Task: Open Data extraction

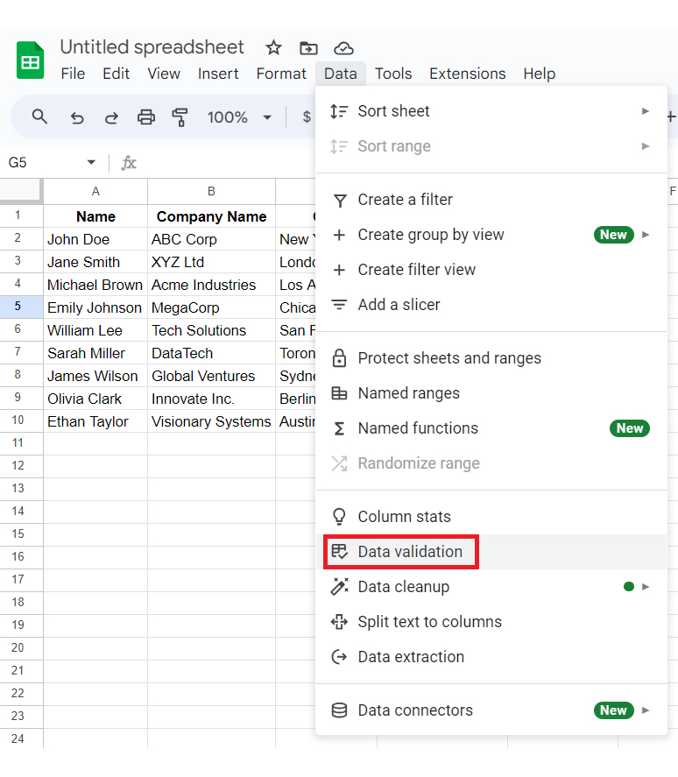Action: tap(491, 657)
